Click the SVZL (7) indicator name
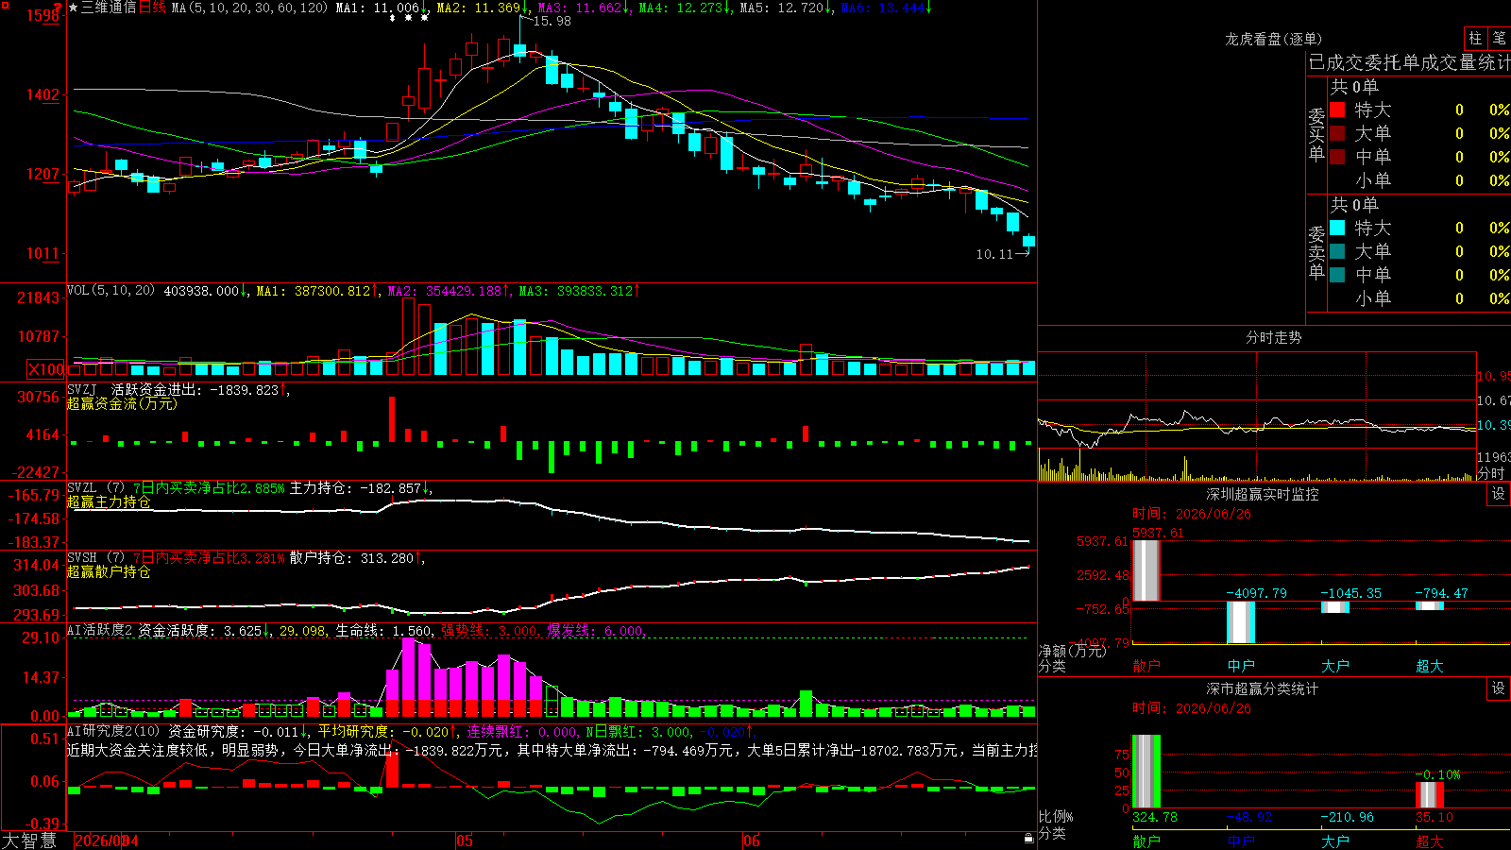Viewport: 1511px width, 850px height. pos(95,488)
